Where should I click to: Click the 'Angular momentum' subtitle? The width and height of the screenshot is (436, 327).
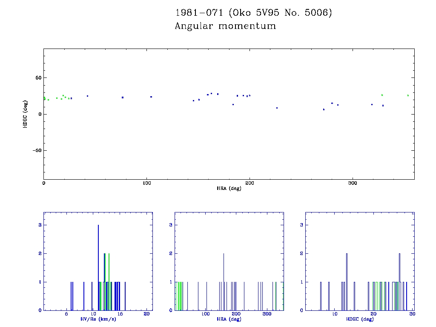225,26
